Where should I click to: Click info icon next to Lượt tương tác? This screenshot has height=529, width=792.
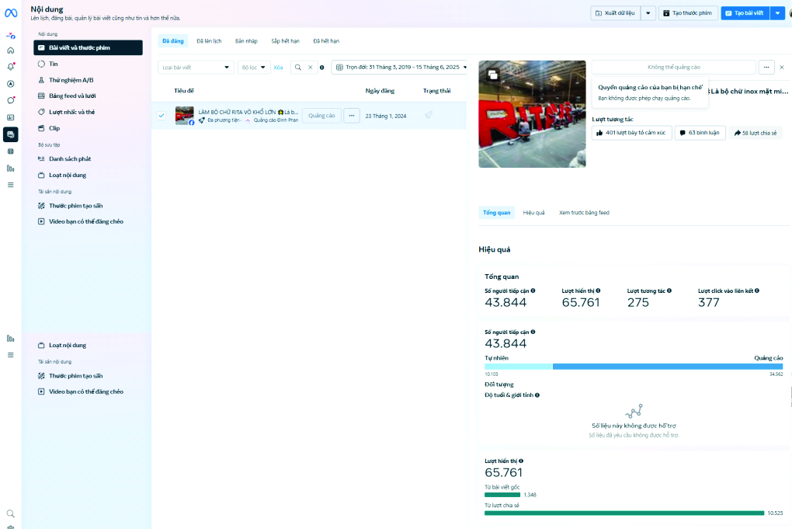(669, 291)
